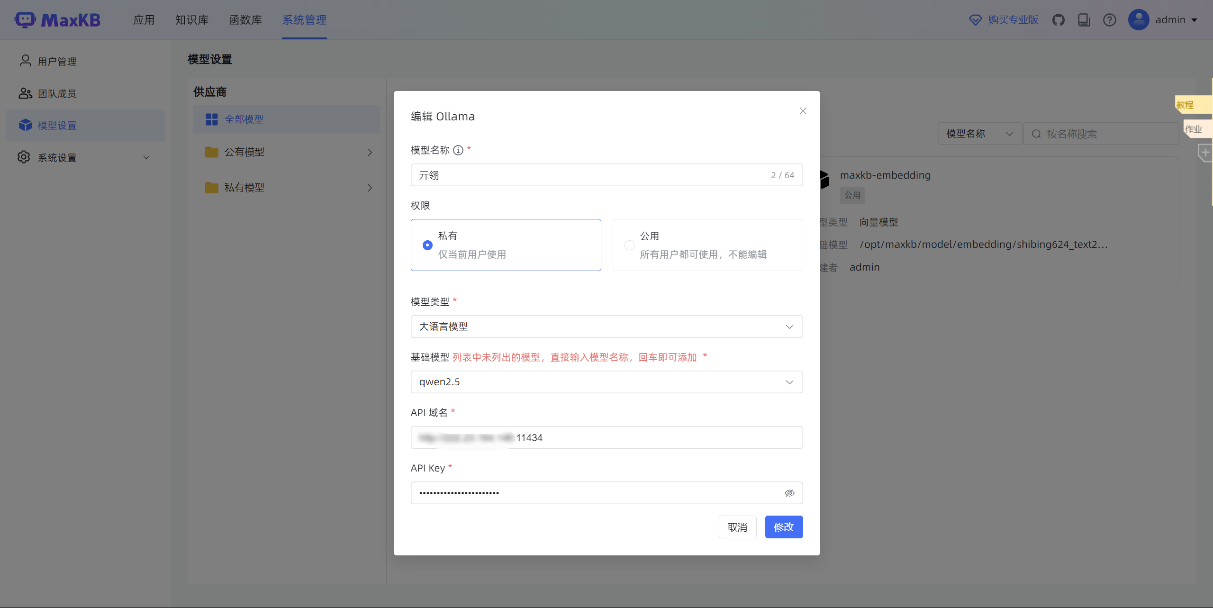Click the 购买专业版 diamond icon
The width and height of the screenshot is (1213, 608).
(x=975, y=20)
